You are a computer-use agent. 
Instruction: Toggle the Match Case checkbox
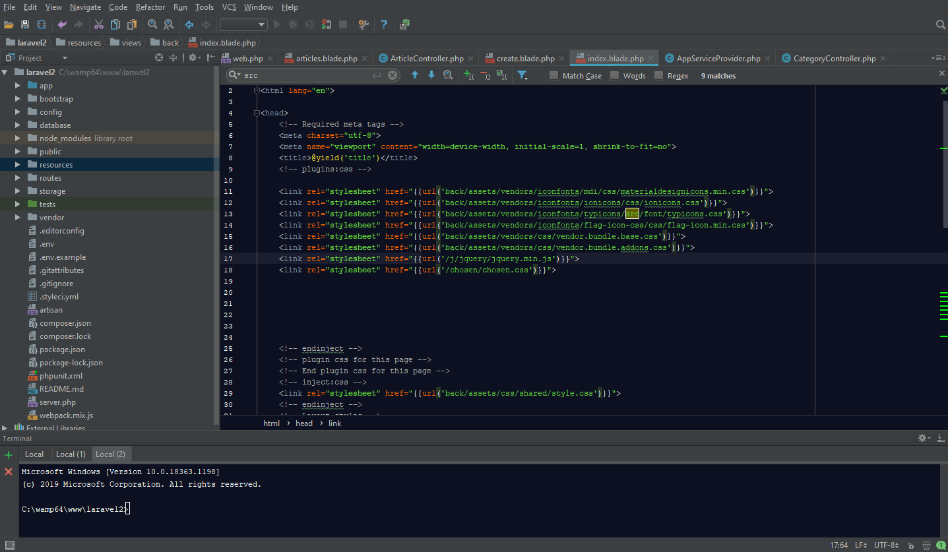553,76
